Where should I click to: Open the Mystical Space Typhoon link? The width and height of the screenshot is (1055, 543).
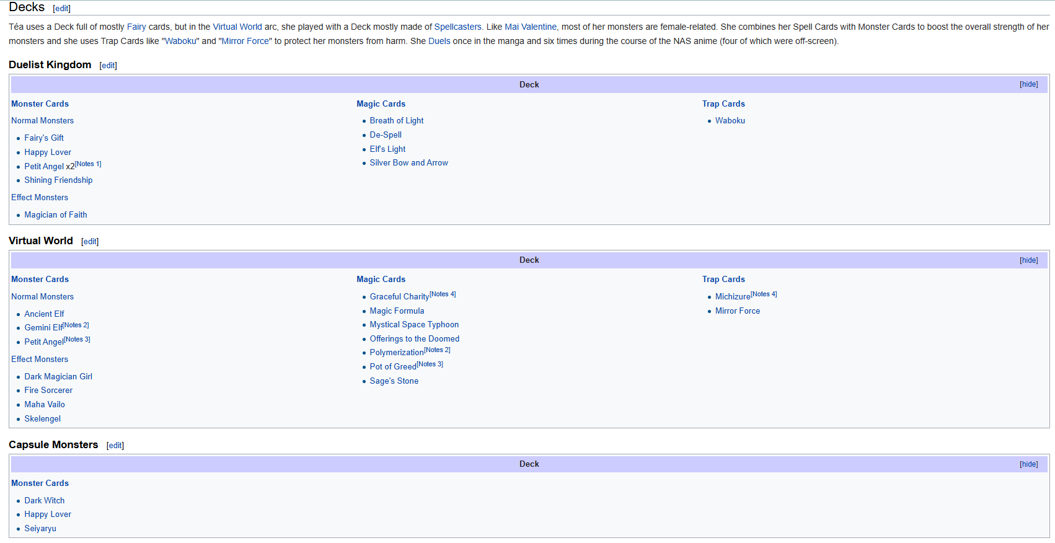pos(414,325)
